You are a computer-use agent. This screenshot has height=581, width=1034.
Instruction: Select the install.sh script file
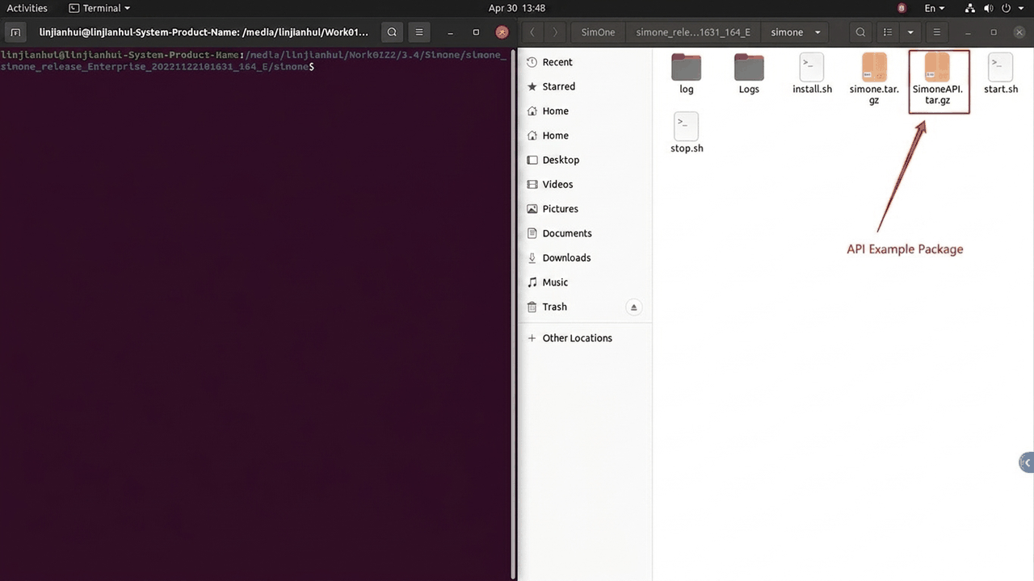(812, 73)
